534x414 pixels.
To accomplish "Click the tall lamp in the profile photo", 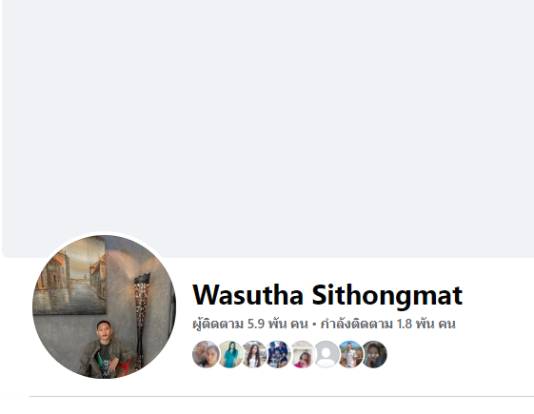I will tap(141, 320).
